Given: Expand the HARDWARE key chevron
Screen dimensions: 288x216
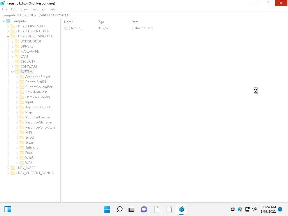Looking at the screenshot, I should click(12, 52).
